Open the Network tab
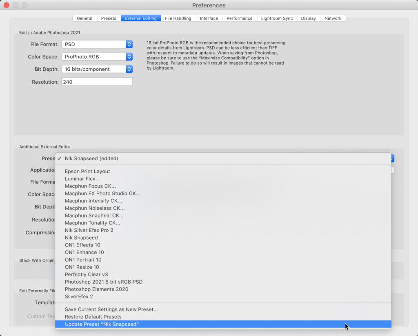 coord(333,18)
